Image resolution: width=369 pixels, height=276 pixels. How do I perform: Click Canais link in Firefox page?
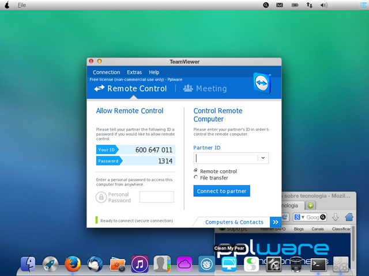pos(318,229)
